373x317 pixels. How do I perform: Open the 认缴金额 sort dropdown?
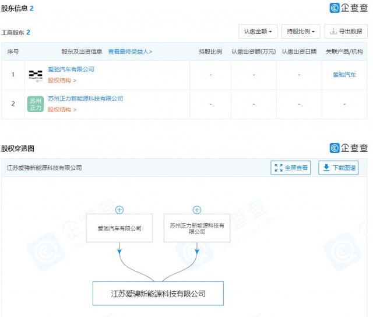pyautogui.click(x=258, y=32)
